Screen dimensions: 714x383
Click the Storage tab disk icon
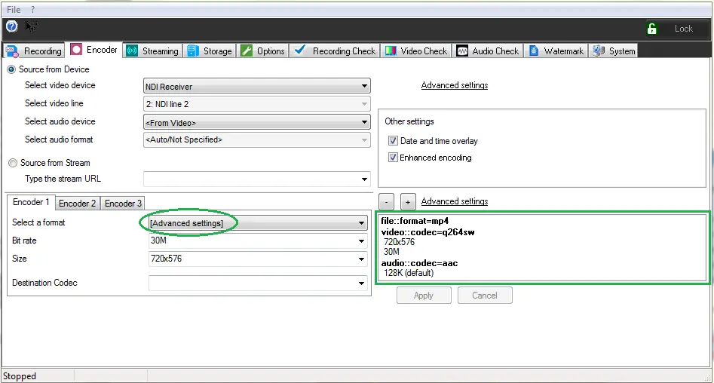[192, 51]
